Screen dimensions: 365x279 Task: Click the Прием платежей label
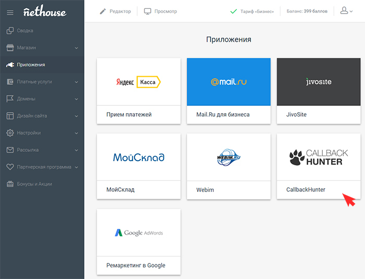129,115
